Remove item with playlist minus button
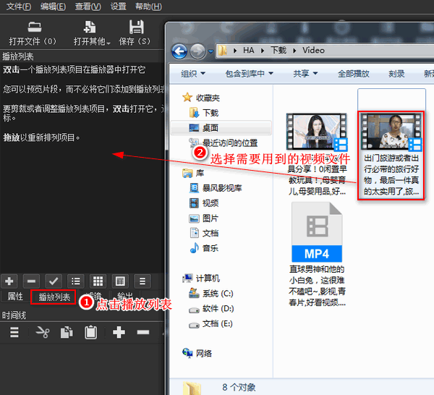Image resolution: width=434 pixels, height=395 pixels. click(x=31, y=281)
